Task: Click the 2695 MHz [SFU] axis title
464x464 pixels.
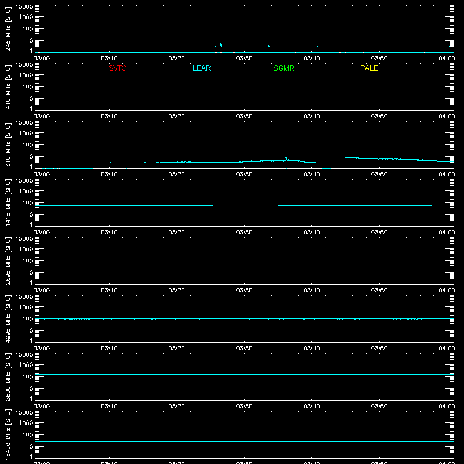Action: (x=8, y=261)
